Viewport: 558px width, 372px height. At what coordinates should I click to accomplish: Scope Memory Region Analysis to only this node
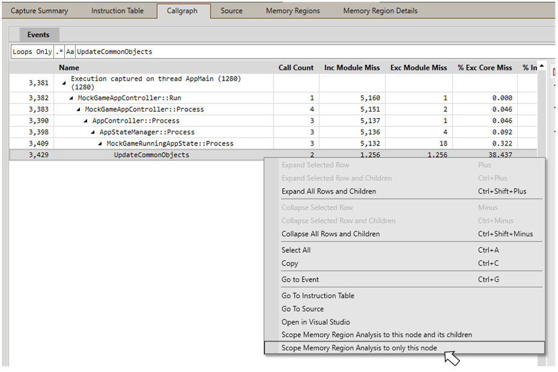coord(404,348)
